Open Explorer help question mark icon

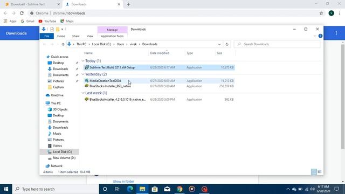pyautogui.click(x=320, y=36)
